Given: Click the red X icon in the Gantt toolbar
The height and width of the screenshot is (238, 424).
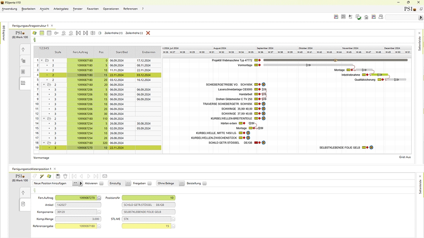Looking at the screenshot, I should (148, 33).
